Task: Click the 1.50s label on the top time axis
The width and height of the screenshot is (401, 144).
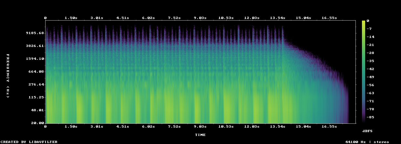Action: tap(72, 18)
